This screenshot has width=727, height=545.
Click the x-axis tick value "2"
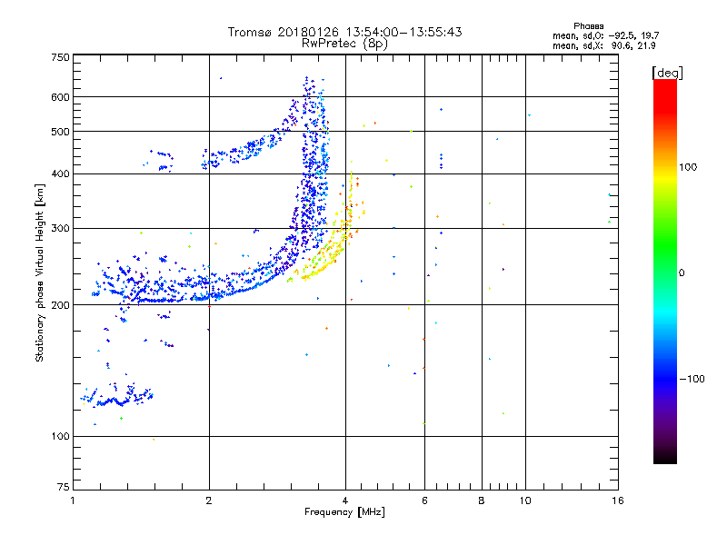(209, 500)
